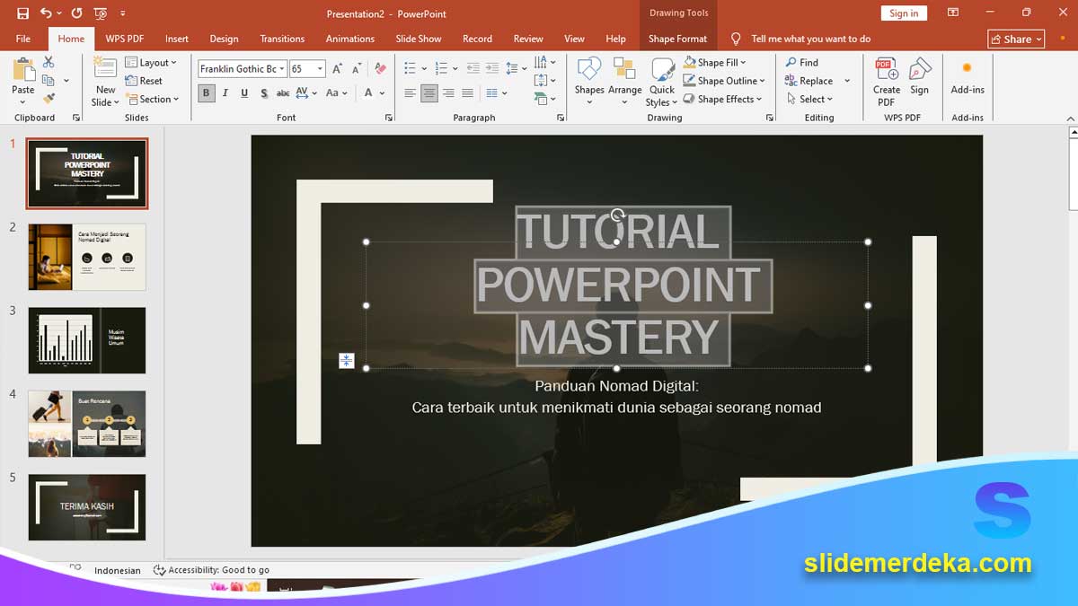Expand the Select dropdown in Editing
This screenshot has width=1078, height=606.
(x=808, y=99)
